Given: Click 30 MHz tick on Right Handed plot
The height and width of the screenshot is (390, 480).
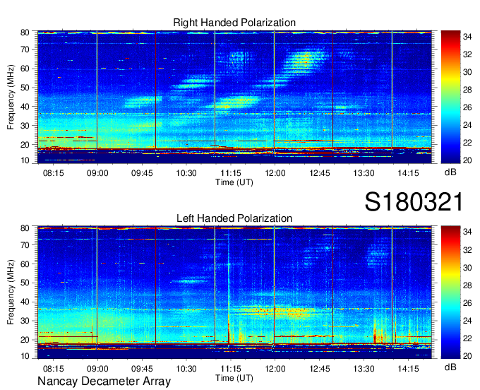Looking at the screenshot, I should click(25, 126).
